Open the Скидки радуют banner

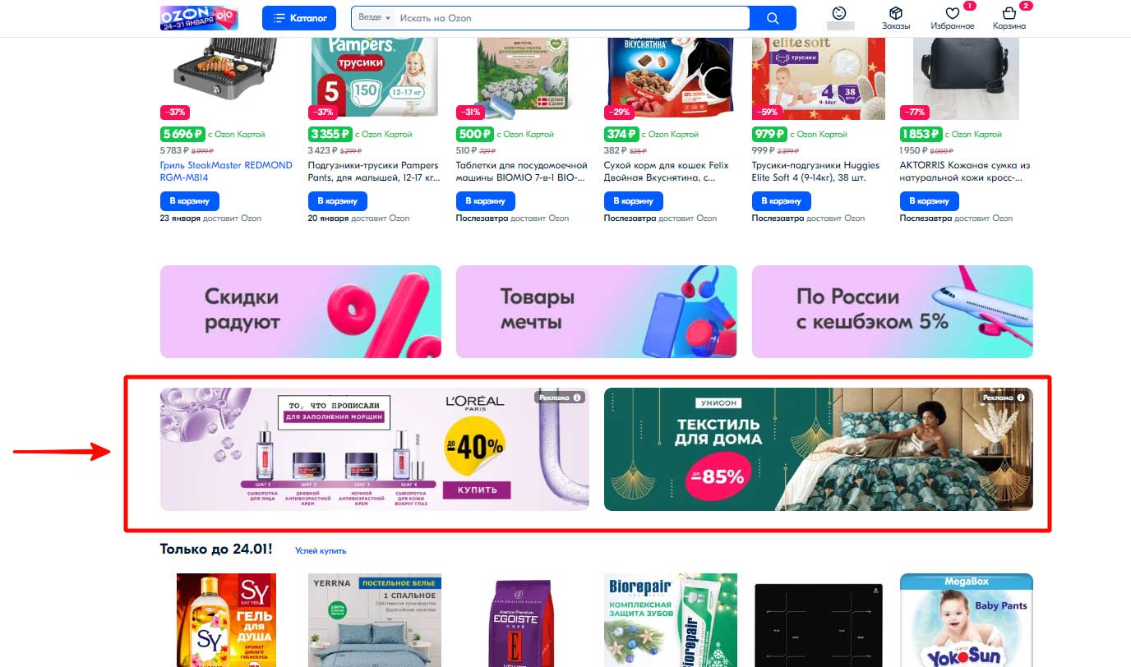click(x=301, y=311)
